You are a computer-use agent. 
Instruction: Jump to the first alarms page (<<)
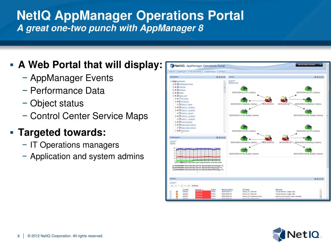point(172,186)
